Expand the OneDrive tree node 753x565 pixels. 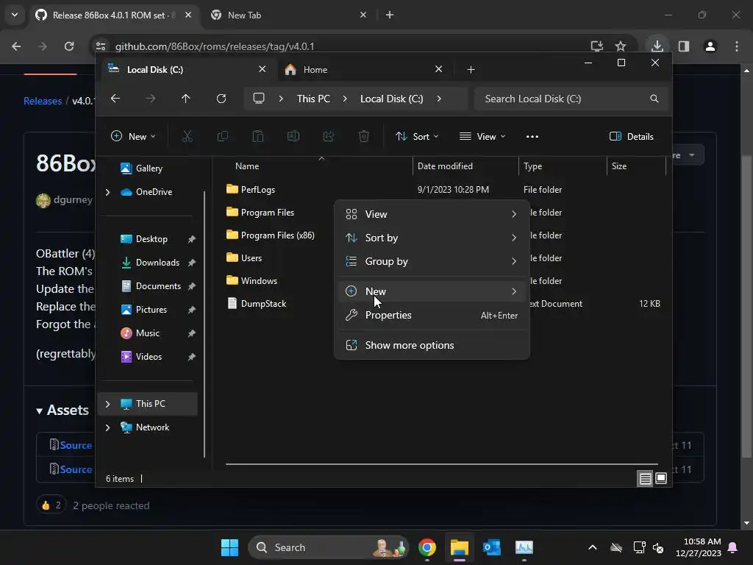click(107, 192)
